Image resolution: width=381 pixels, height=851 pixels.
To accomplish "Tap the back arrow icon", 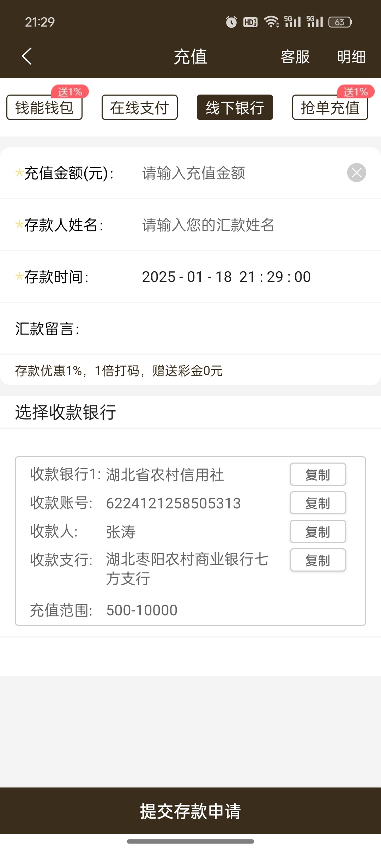I will [27, 56].
